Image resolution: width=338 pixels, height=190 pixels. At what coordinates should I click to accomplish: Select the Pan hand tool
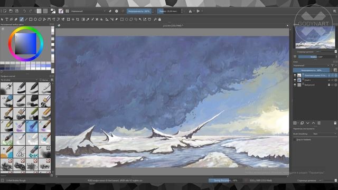point(159,20)
